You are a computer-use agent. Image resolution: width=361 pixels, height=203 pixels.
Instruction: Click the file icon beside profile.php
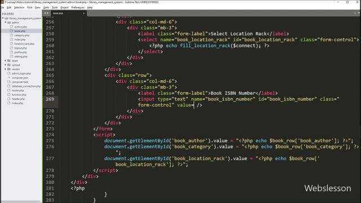point(11,52)
